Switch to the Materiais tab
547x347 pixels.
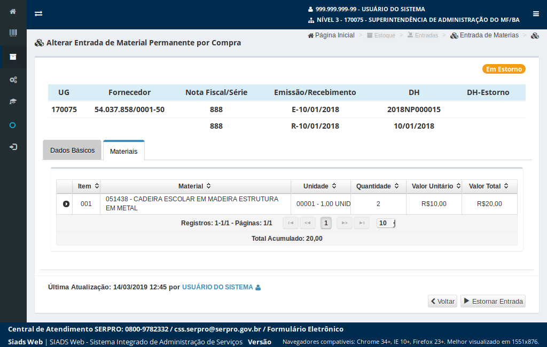click(124, 152)
